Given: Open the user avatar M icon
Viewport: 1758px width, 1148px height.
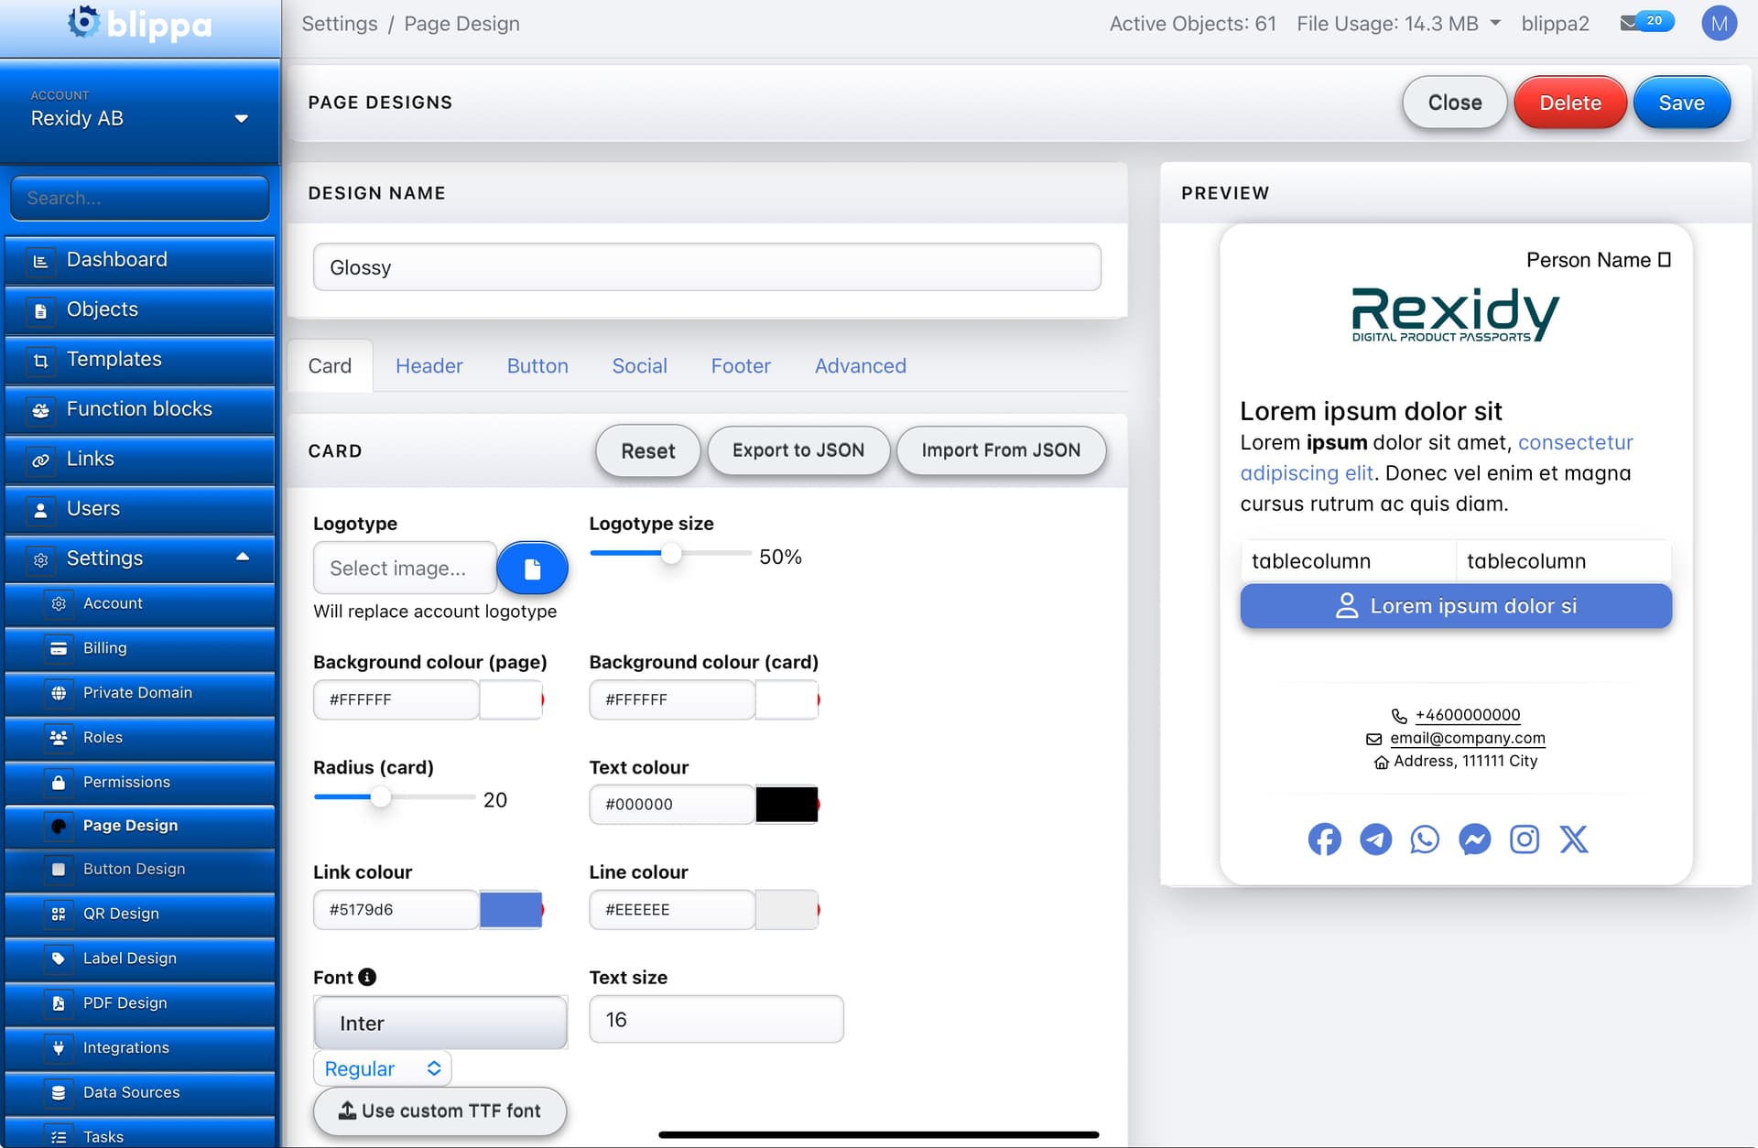Looking at the screenshot, I should [x=1719, y=24].
